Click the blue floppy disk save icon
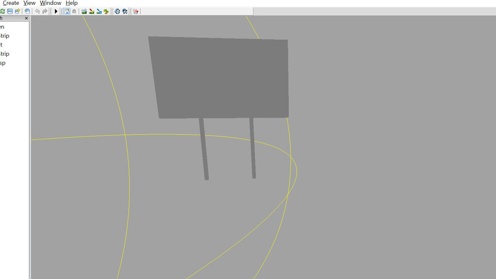This screenshot has width=496, height=279. [10, 11]
